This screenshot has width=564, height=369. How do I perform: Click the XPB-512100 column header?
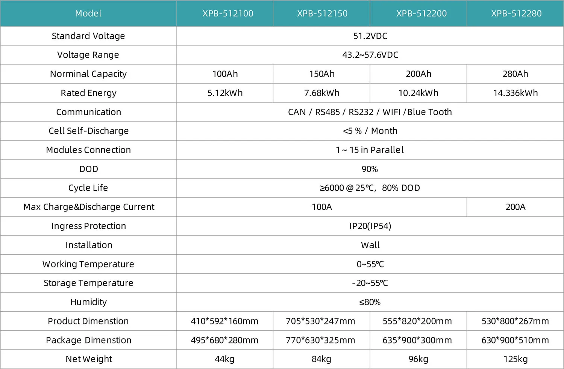tap(227, 13)
